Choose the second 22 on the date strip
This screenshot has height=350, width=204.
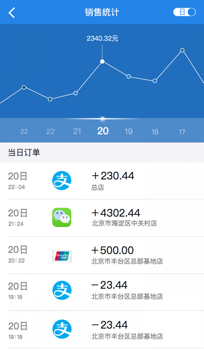[50, 131]
